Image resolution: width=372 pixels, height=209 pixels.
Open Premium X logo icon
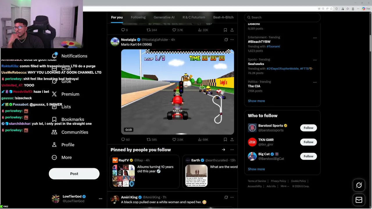(54, 94)
